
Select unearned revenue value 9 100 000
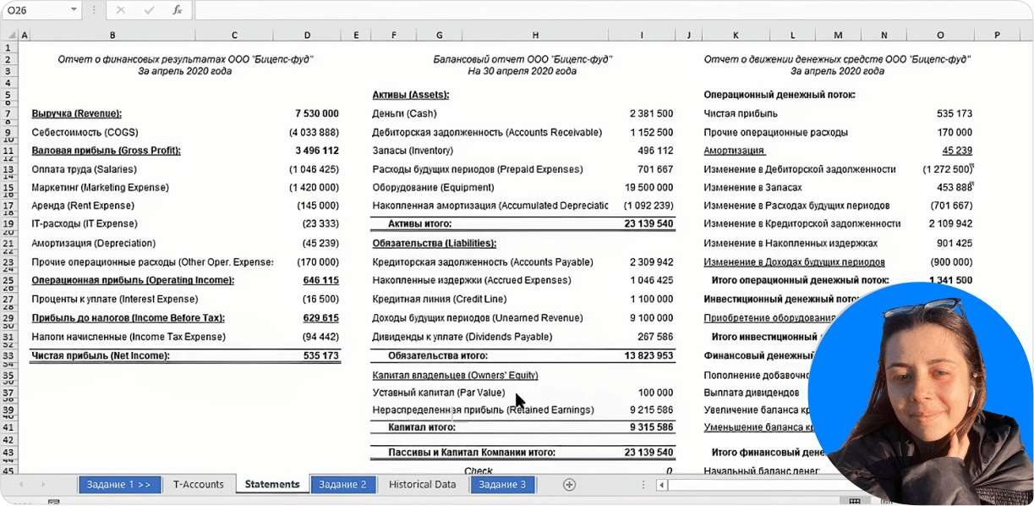click(651, 318)
